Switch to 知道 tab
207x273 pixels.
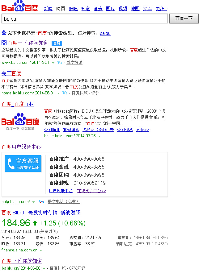(x=86, y=9)
